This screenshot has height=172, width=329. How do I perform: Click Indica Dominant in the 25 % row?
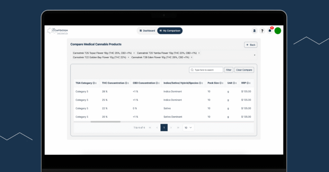[173, 100]
